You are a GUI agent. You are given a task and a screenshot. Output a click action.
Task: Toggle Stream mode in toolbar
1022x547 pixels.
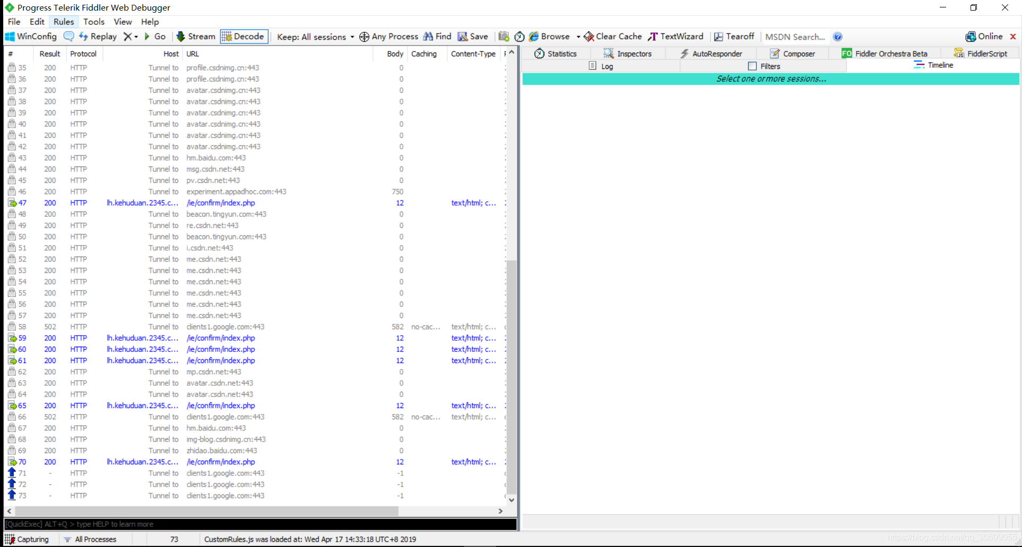pyautogui.click(x=196, y=37)
